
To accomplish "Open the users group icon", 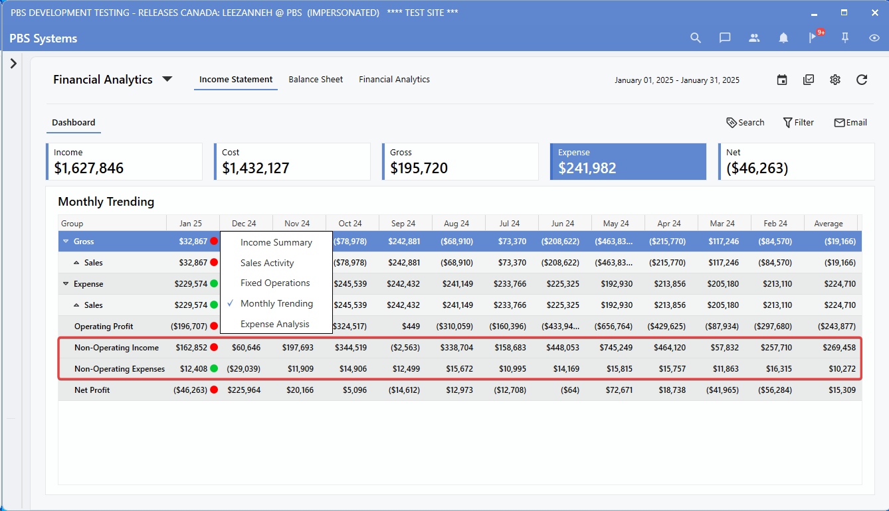I will pyautogui.click(x=754, y=38).
